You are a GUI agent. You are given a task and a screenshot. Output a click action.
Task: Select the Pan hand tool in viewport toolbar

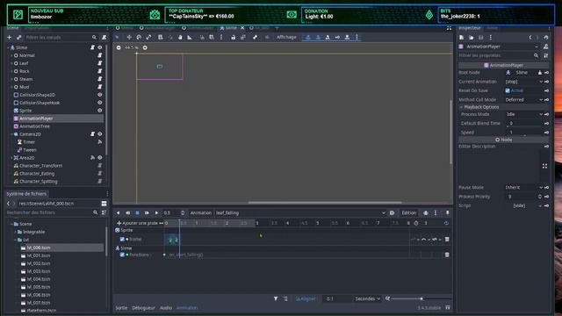[x=180, y=37]
